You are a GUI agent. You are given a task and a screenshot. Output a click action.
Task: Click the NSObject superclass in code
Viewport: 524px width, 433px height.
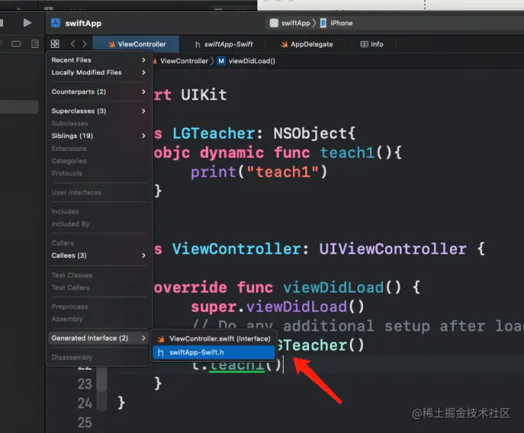(x=311, y=133)
